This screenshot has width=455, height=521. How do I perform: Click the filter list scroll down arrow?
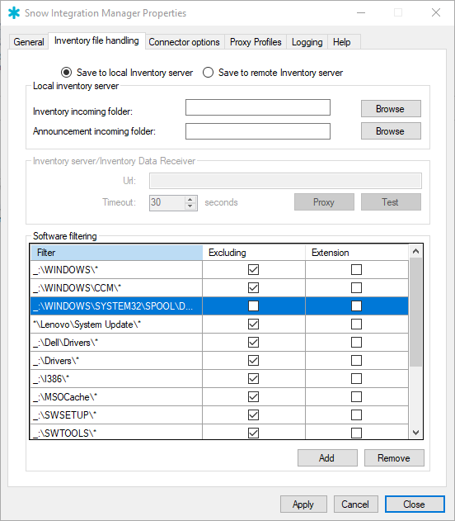coord(416,433)
